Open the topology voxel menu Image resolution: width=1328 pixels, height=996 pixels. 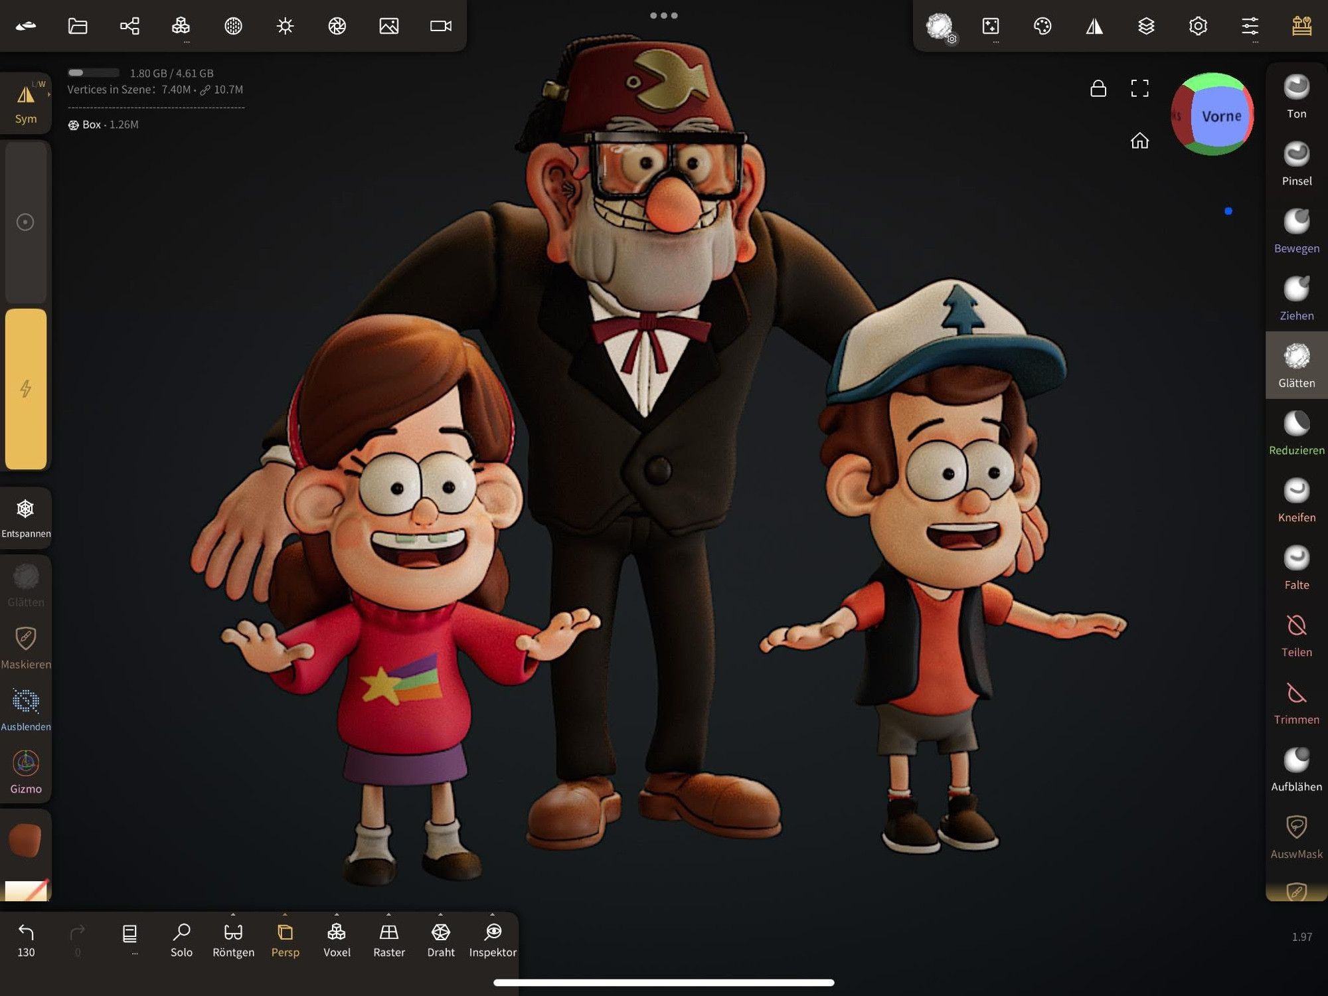(181, 26)
